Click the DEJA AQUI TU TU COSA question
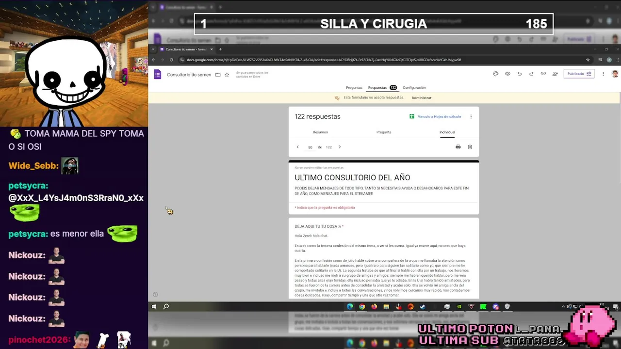621x349 pixels. (319, 226)
